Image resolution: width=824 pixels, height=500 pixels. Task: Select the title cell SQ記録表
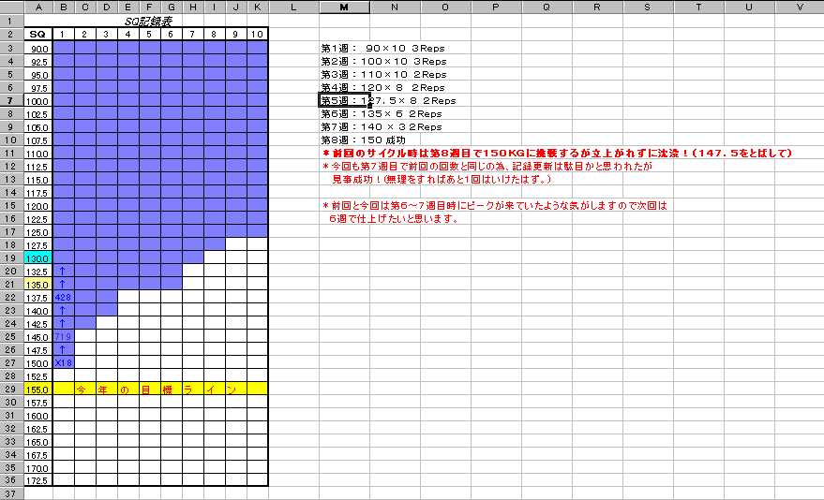tap(148, 21)
